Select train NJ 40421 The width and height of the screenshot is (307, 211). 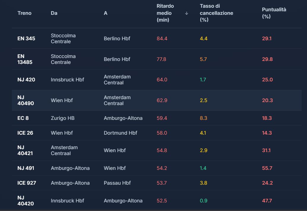[25, 150]
